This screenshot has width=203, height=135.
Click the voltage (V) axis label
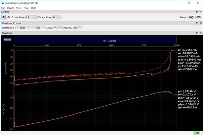coord(4,109)
